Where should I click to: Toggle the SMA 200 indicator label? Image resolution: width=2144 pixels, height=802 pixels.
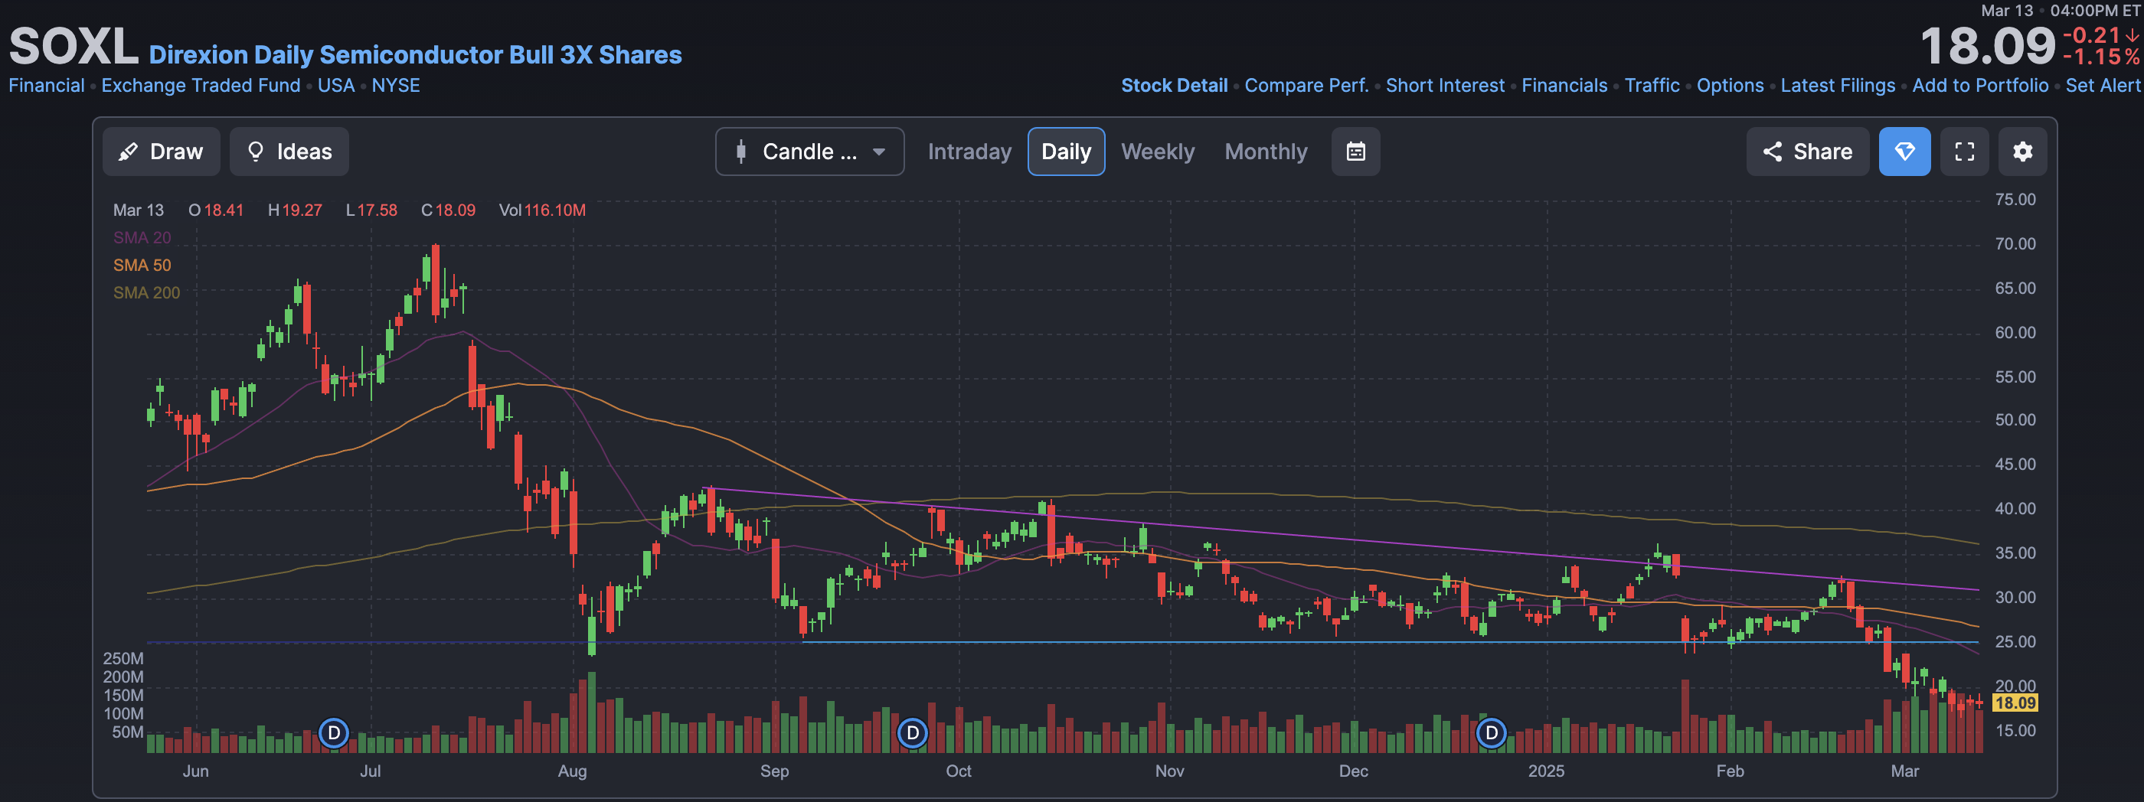[146, 293]
